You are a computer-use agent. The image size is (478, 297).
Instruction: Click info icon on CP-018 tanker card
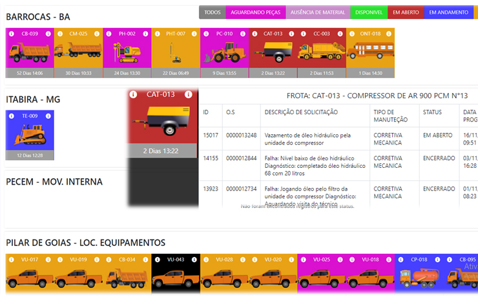tap(400, 260)
